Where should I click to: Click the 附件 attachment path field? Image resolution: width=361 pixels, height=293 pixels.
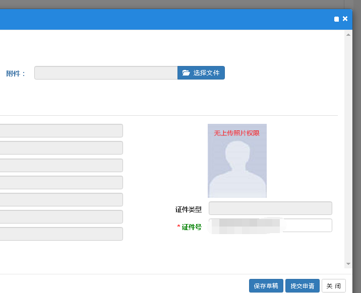pos(106,73)
